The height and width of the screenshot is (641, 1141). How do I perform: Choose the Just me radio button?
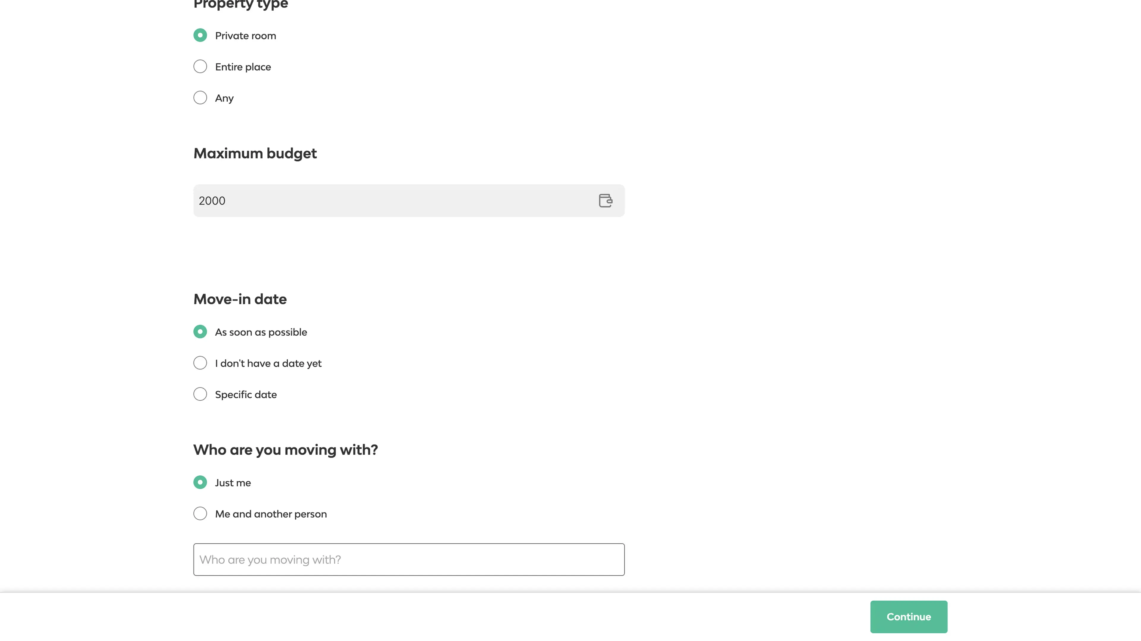pyautogui.click(x=200, y=482)
